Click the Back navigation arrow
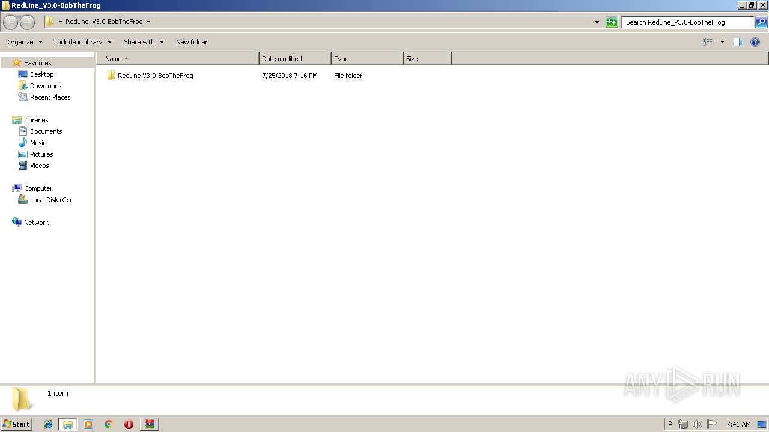This screenshot has width=769, height=432. [10, 22]
